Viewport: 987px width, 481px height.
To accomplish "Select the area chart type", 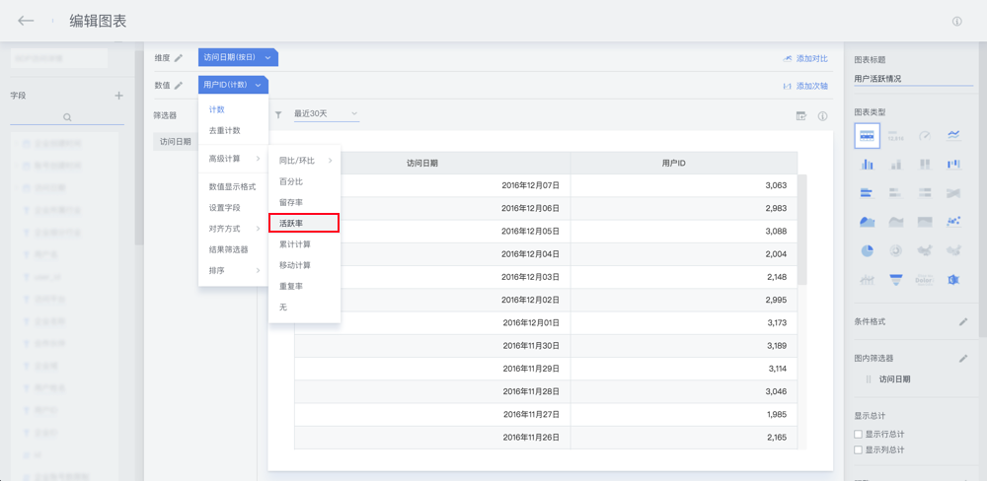I will point(867,222).
